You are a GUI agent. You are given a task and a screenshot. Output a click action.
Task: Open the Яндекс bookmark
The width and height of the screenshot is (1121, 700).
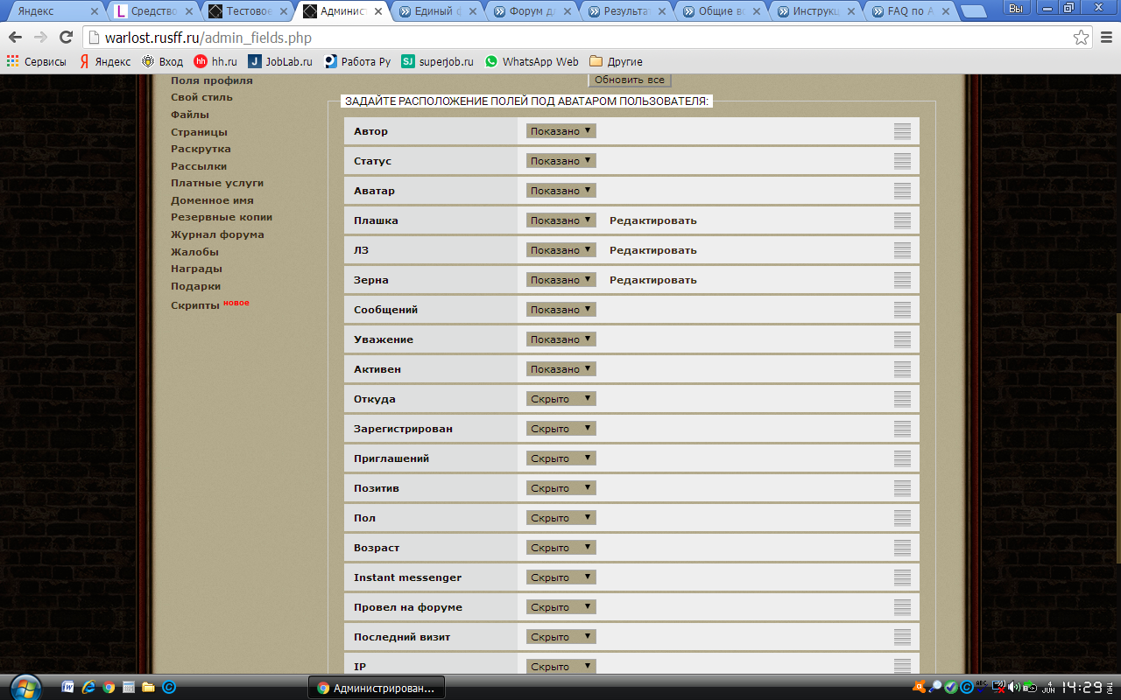105,61
